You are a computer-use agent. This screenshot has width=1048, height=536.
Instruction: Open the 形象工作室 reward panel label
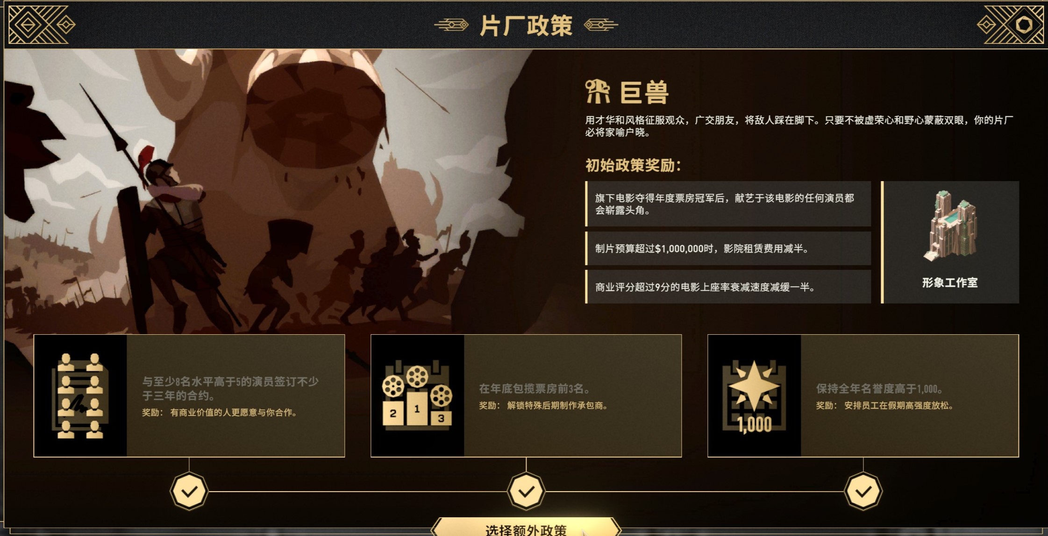click(950, 282)
